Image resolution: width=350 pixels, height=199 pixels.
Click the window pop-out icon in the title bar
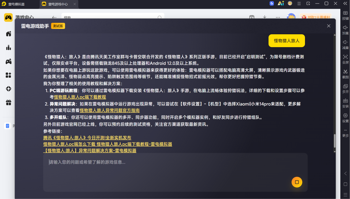(308, 3)
